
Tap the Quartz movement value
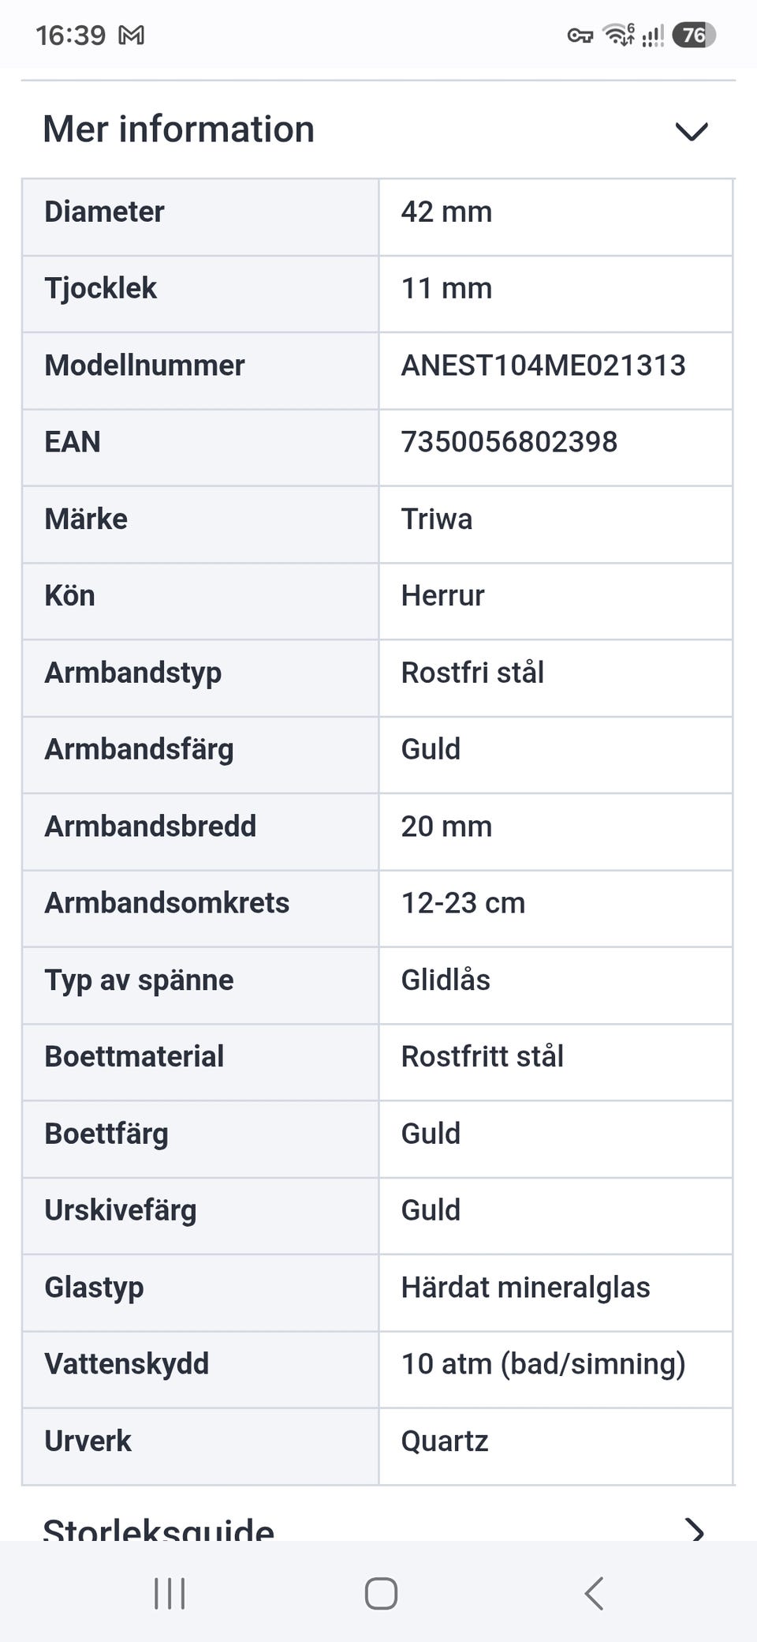[445, 1441]
